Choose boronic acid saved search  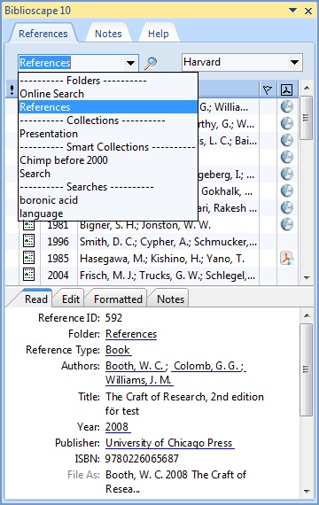pyautogui.click(x=108, y=200)
